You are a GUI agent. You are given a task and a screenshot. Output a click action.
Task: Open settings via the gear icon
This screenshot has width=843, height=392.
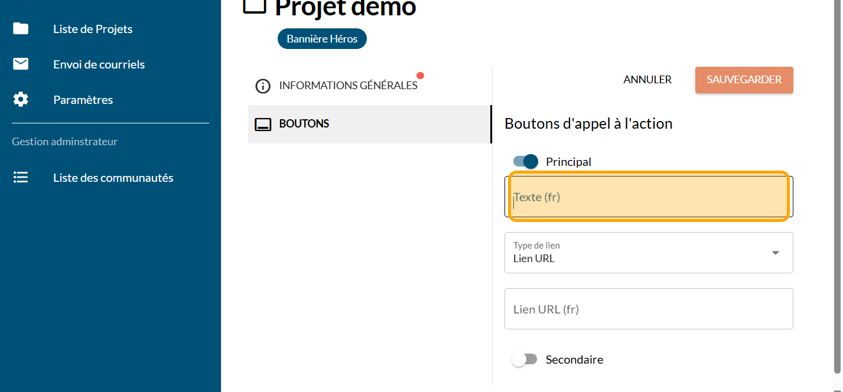[x=21, y=100]
